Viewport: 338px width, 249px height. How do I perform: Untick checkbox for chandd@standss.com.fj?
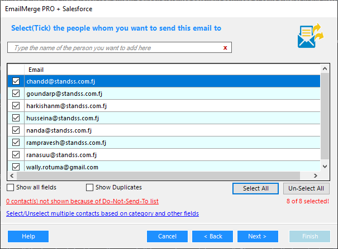click(x=16, y=81)
